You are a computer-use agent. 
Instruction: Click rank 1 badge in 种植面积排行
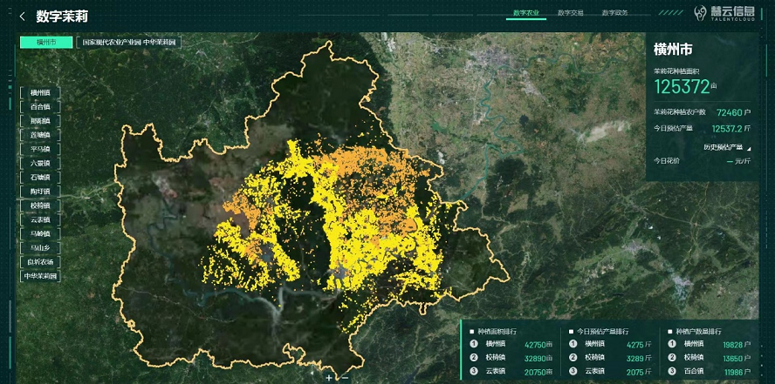(x=472, y=344)
